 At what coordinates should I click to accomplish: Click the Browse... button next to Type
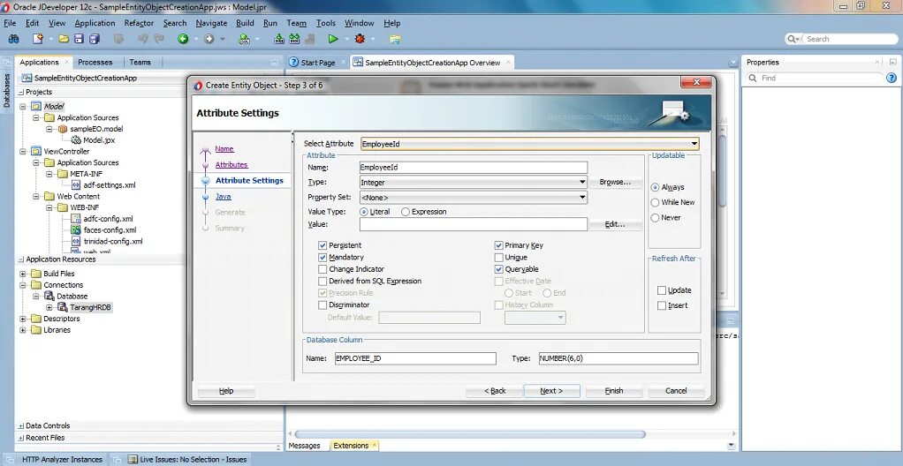[x=615, y=182]
